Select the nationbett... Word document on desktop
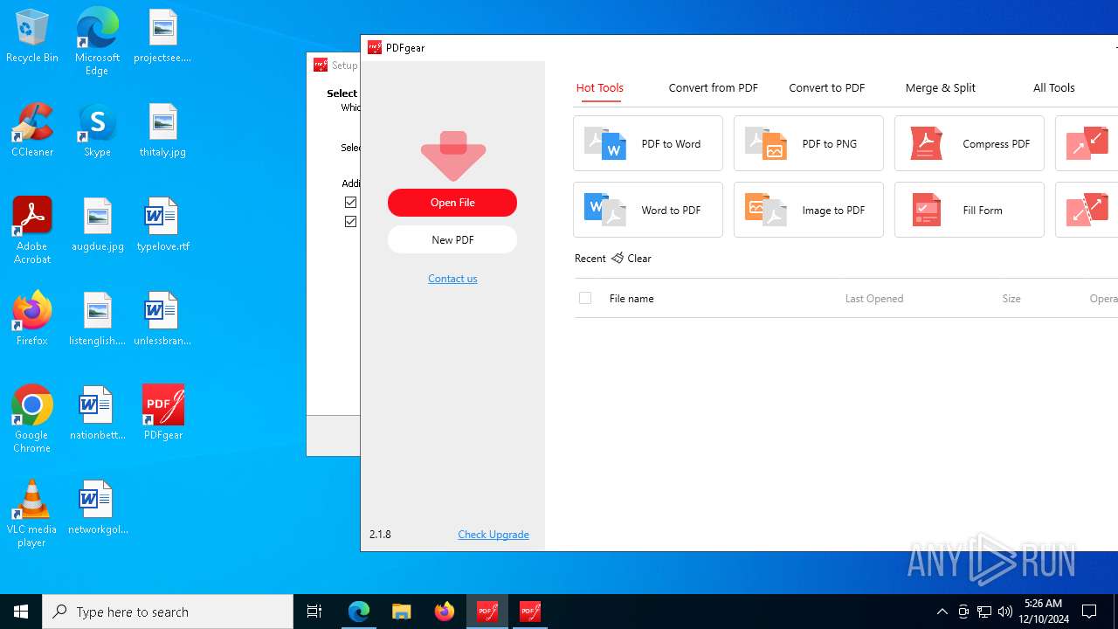Viewport: 1118px width, 629px height. tap(97, 414)
